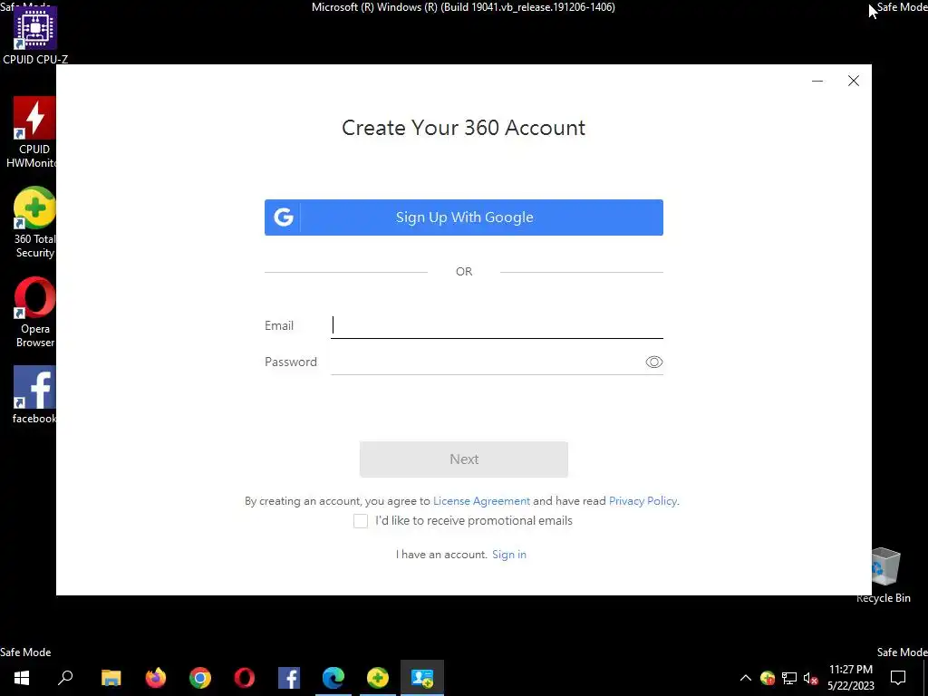Open the taskbar clock and date

850,678
